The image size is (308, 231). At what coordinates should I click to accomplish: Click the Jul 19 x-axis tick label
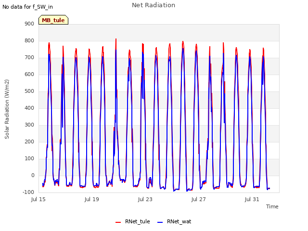tap(92, 199)
